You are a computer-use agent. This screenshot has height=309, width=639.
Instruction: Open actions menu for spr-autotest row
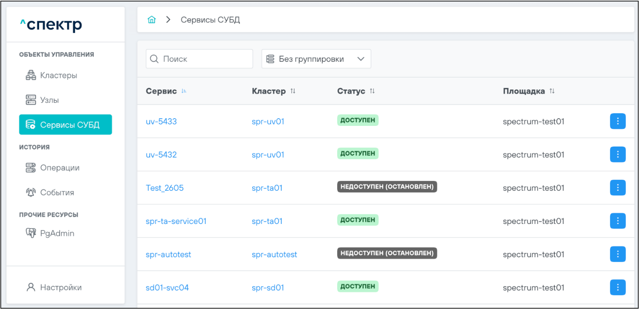[618, 254]
